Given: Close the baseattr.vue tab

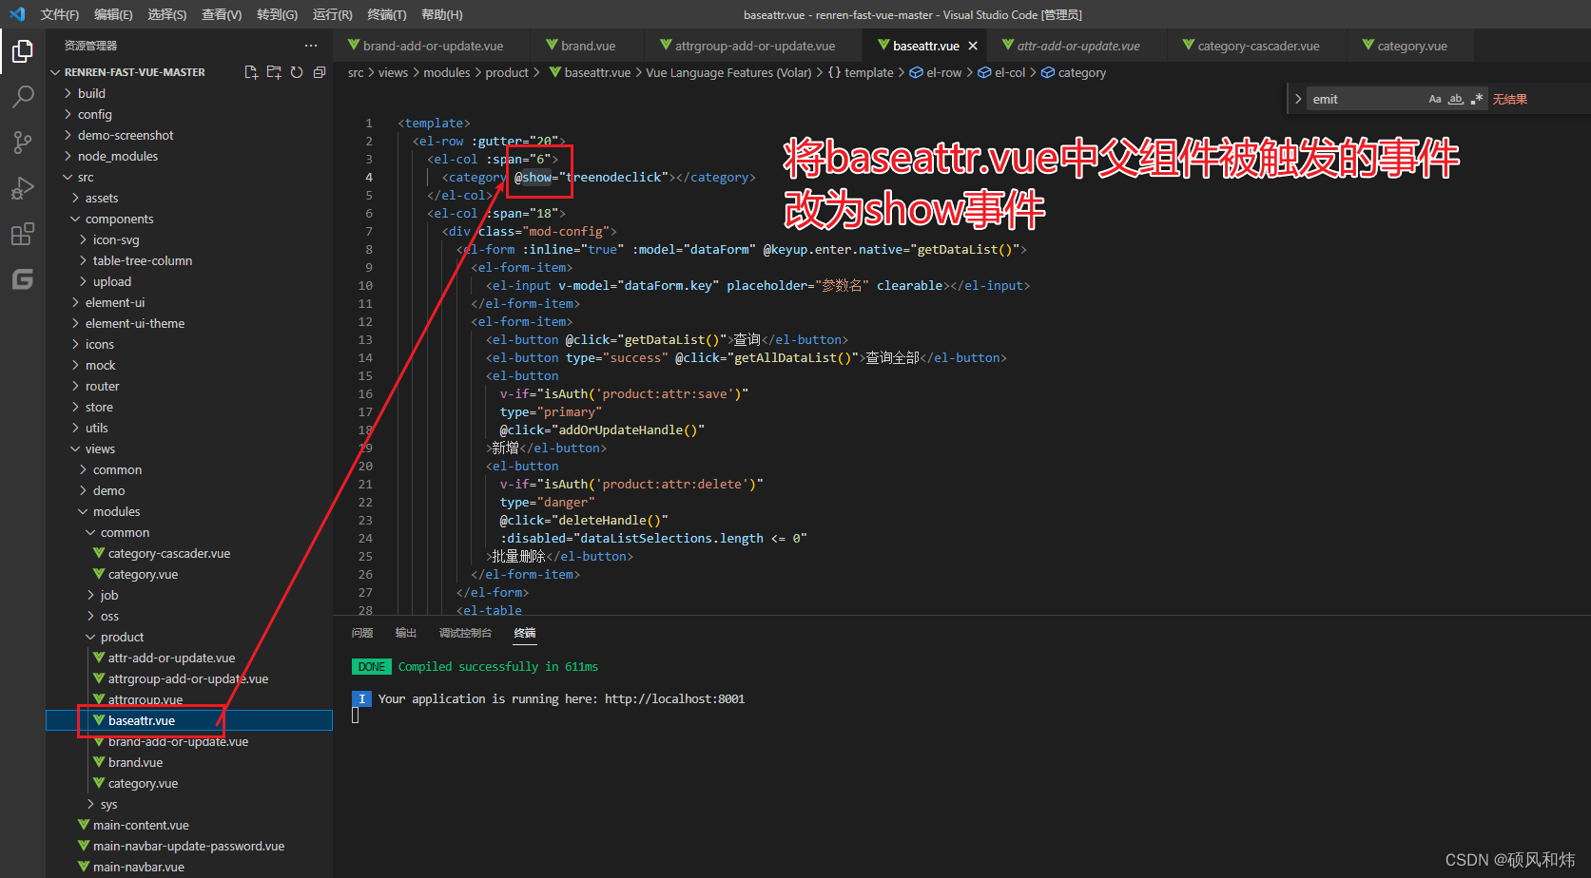Looking at the screenshot, I should (973, 46).
